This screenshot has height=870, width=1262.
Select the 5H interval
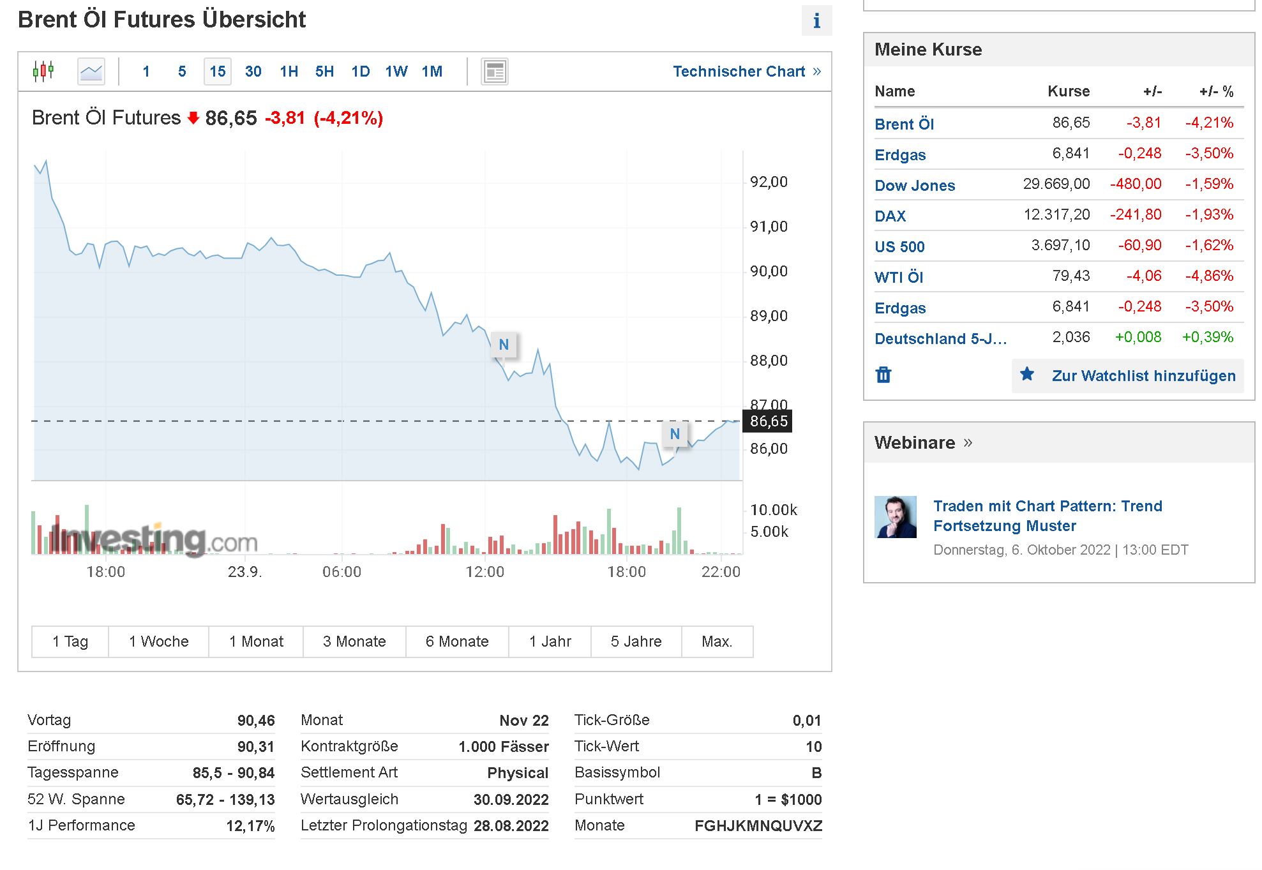pyautogui.click(x=325, y=71)
